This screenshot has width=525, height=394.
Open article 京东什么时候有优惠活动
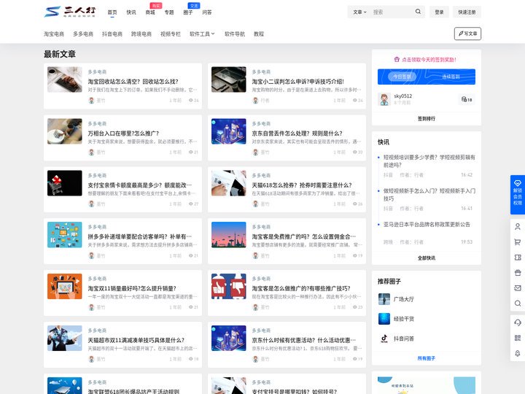[303, 340]
